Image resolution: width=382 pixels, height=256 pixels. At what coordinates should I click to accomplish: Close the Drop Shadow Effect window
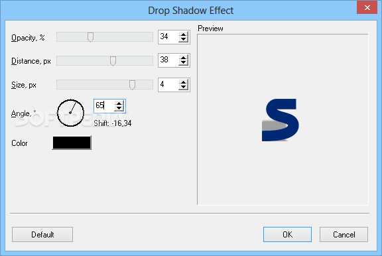(367, 7)
